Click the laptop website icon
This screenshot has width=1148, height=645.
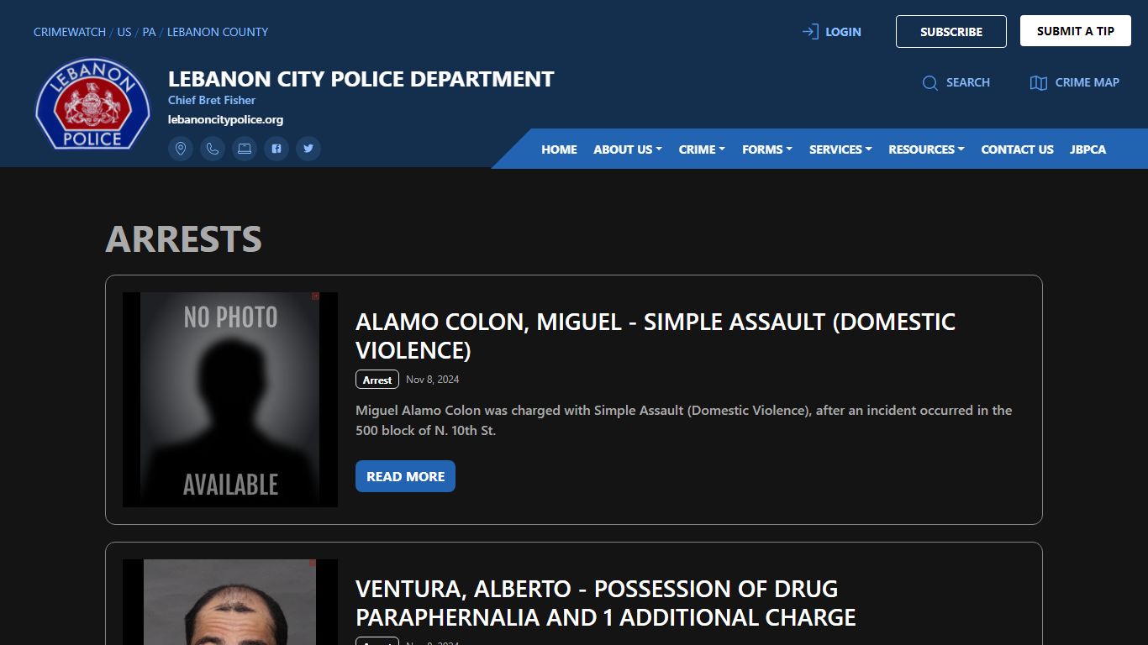[245, 149]
